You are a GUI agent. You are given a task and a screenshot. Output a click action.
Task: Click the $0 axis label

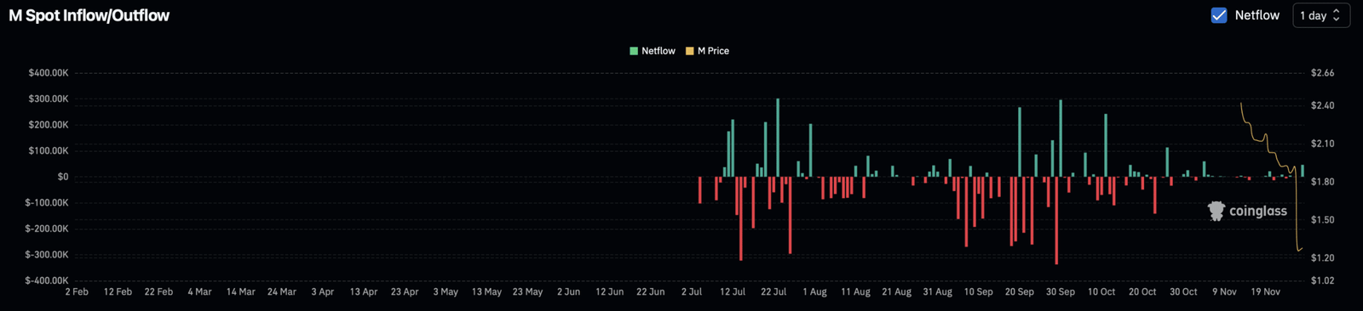tap(63, 177)
